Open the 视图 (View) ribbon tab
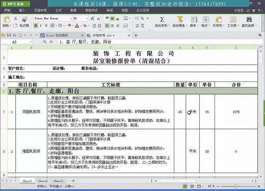 coord(124,10)
